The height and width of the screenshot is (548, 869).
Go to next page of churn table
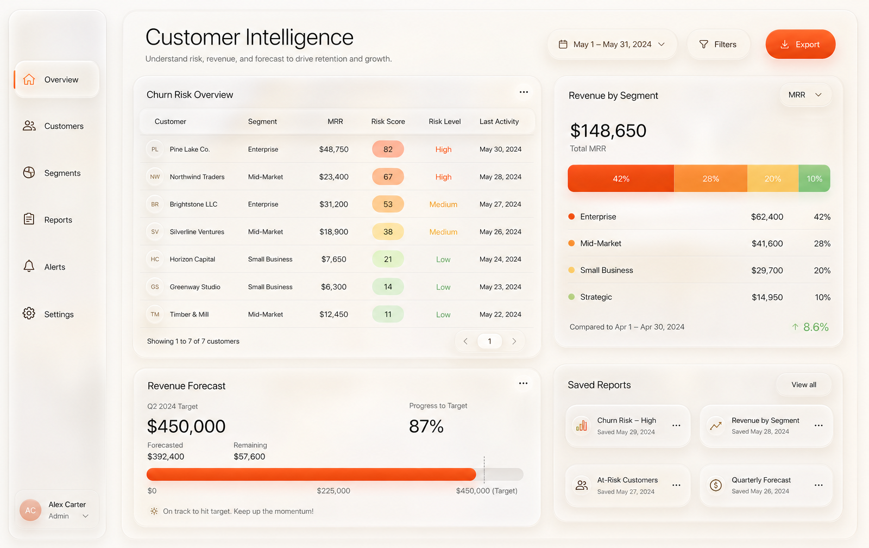pyautogui.click(x=514, y=341)
